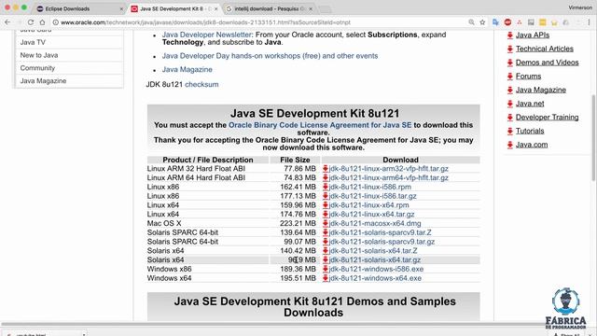Download jdk-8u121-solaris-sparcv9.tar.gz
This screenshot has height=336, width=597.
[382, 242]
